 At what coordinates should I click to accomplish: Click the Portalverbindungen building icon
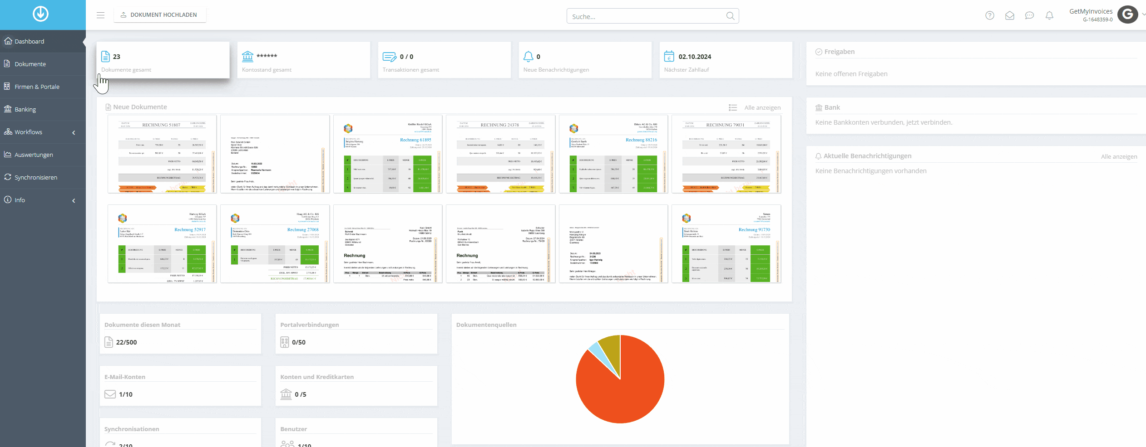point(285,342)
